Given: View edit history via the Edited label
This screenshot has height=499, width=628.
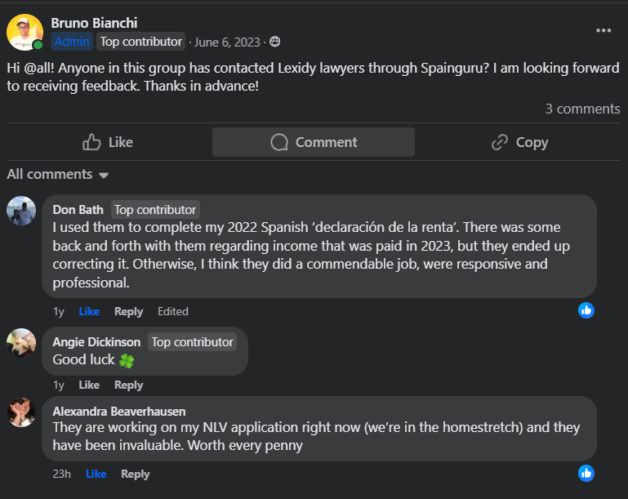Looking at the screenshot, I should 172,311.
